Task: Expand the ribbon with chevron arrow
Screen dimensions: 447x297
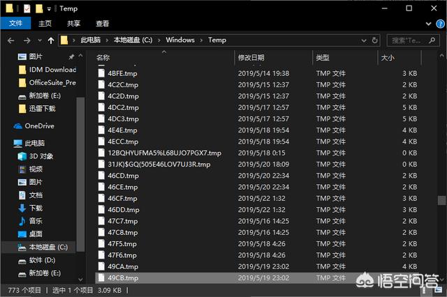Action: [x=428, y=24]
